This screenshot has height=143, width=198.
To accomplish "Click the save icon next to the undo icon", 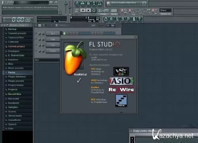I will (x=111, y=19).
